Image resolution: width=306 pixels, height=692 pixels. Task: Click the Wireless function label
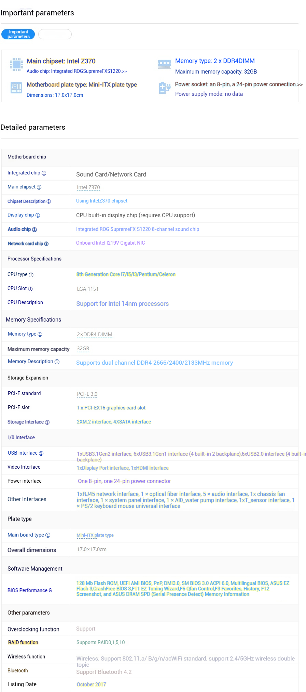(x=26, y=657)
